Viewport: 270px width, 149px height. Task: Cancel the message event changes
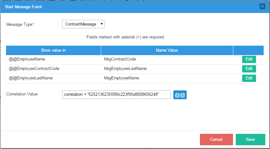[216, 140]
